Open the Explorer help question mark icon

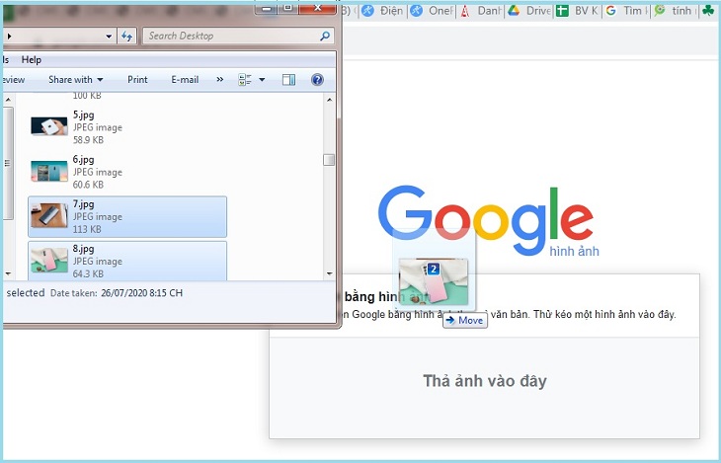pyautogui.click(x=317, y=80)
